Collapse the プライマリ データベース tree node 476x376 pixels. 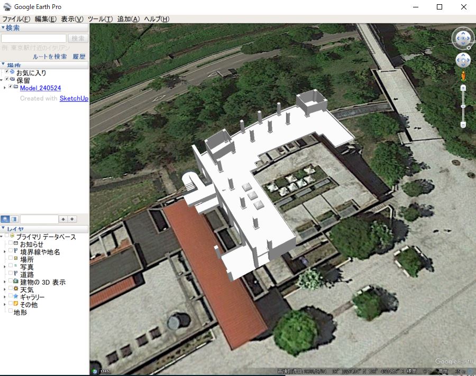pyautogui.click(x=2, y=237)
